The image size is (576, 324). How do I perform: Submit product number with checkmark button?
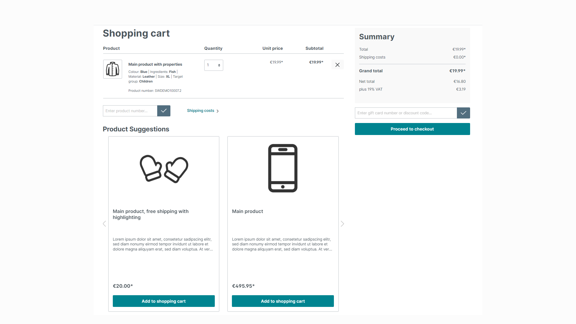164,111
